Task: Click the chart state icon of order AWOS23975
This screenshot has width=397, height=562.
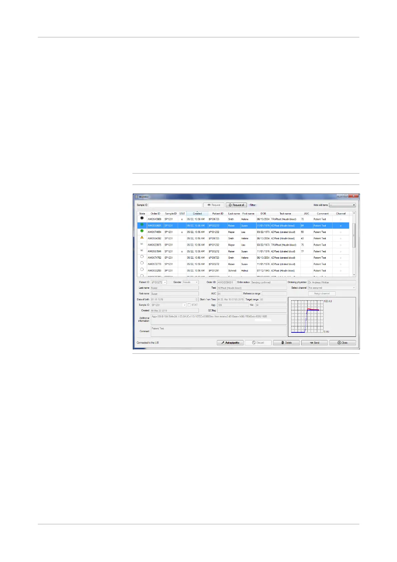Action: [x=142, y=244]
